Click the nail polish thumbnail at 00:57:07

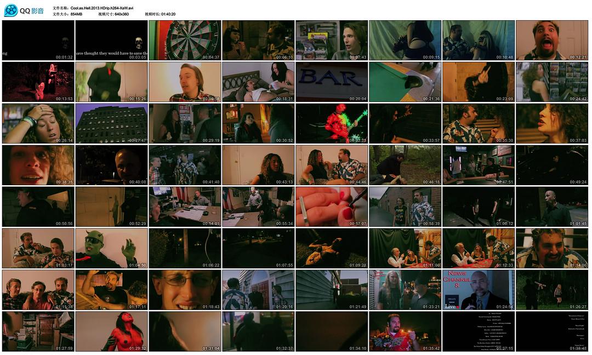coord(332,207)
